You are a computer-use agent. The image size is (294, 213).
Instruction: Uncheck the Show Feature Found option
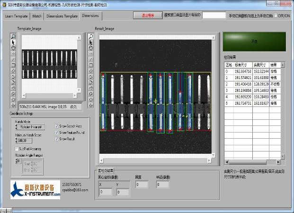point(57,133)
